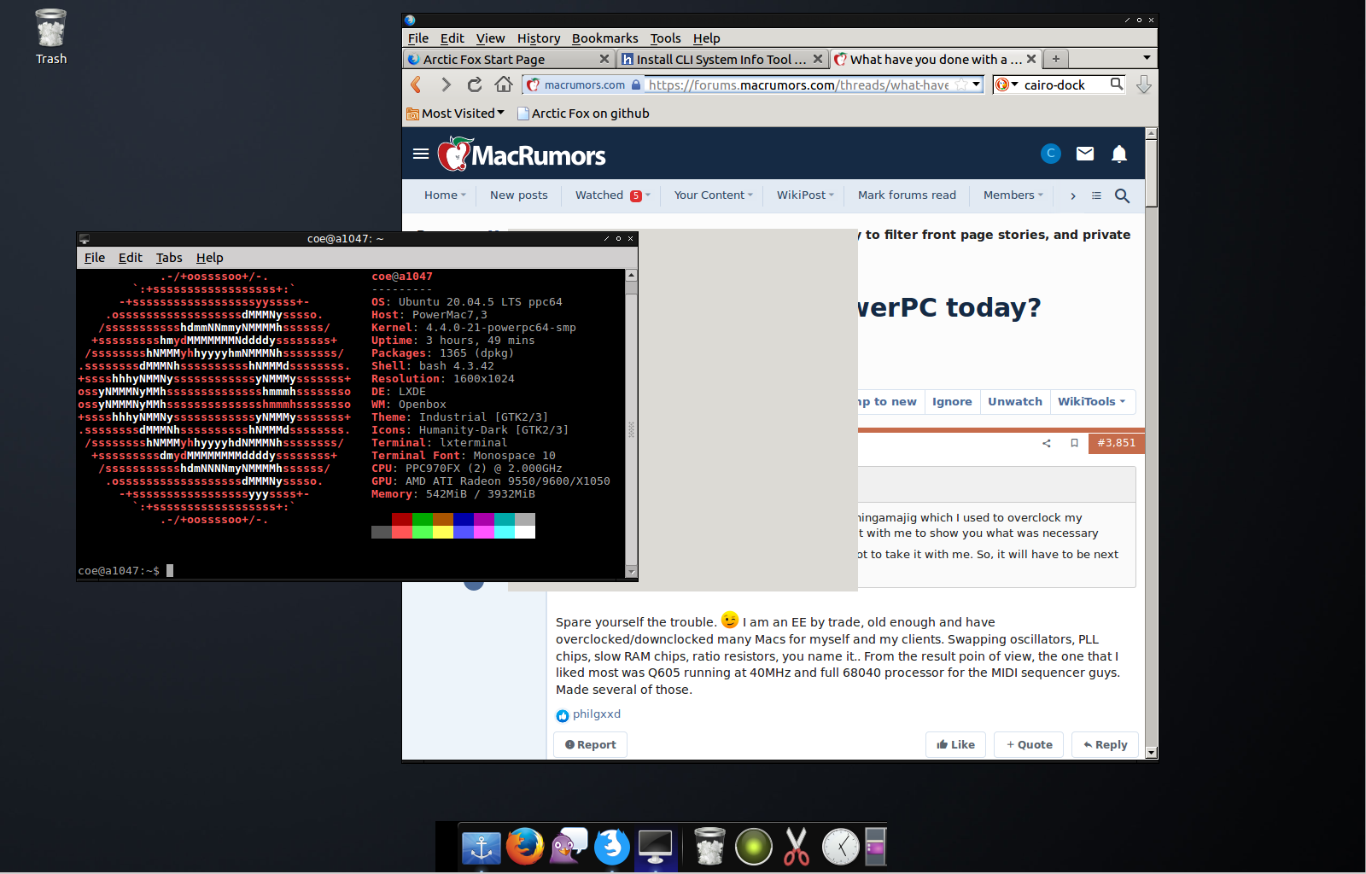Image resolution: width=1366 pixels, height=874 pixels.
Task: Open the browser home page icon
Action: tap(504, 84)
